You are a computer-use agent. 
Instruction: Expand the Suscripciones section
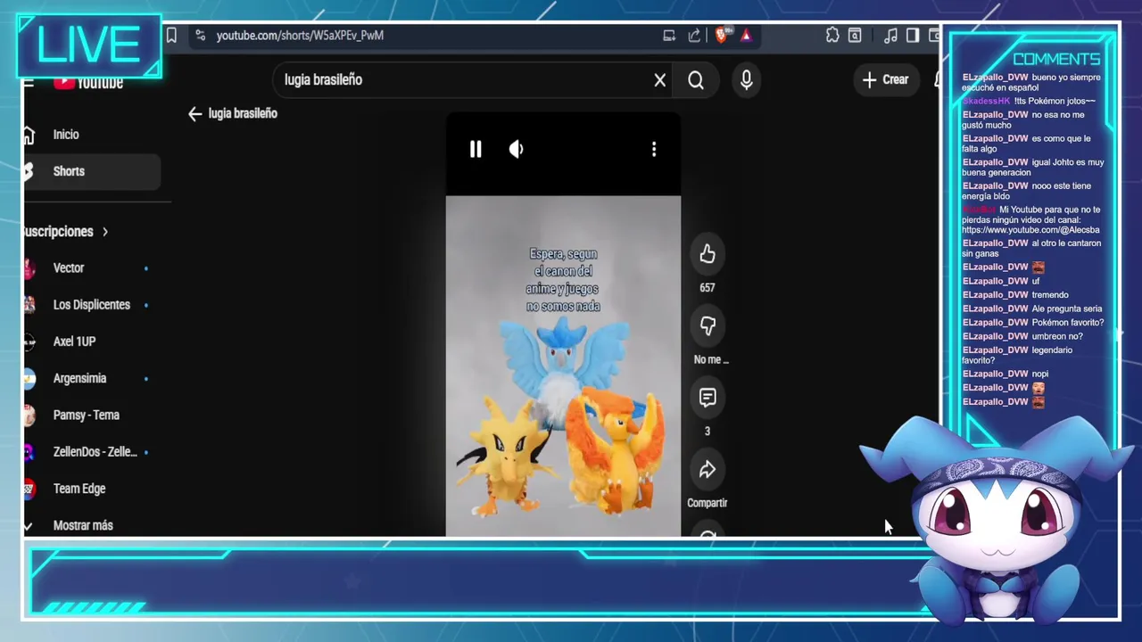coord(67,232)
